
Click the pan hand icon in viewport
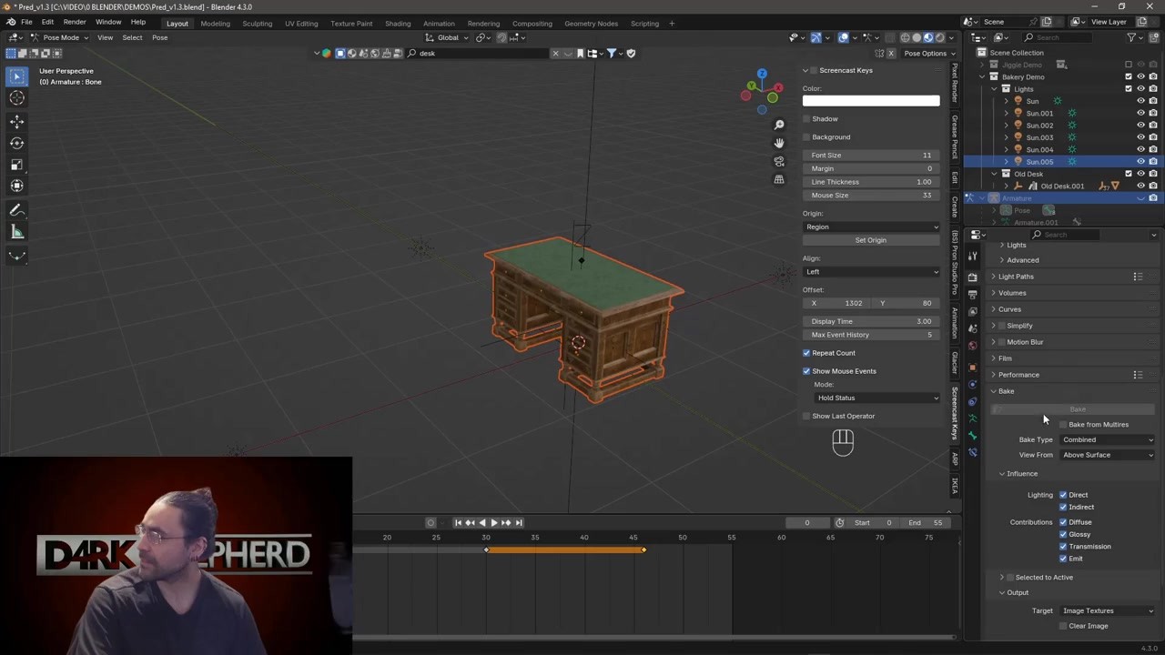[779, 143]
